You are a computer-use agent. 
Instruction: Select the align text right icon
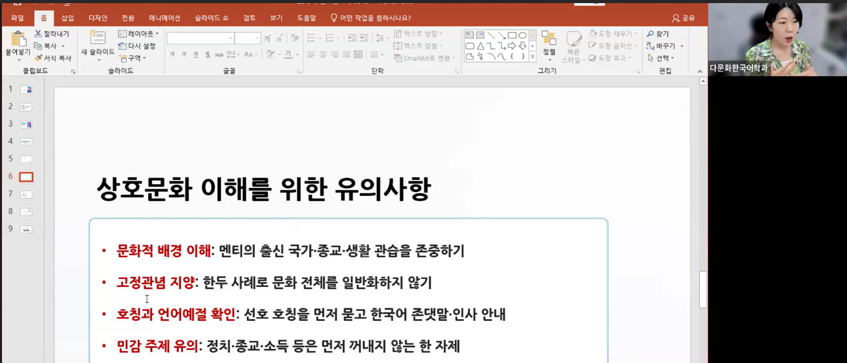pyautogui.click(x=335, y=54)
